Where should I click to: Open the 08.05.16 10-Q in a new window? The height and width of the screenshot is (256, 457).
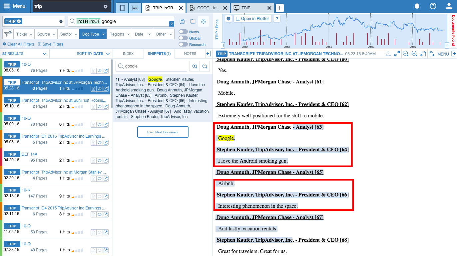[106, 70]
